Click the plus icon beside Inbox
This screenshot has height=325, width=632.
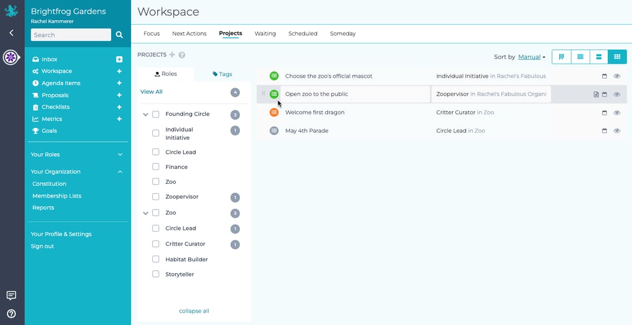click(119, 59)
